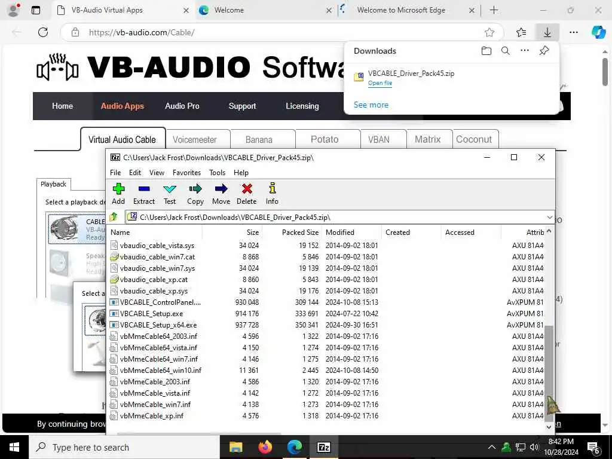Open Support in site navigation
The height and width of the screenshot is (459, 612).
coord(242,106)
